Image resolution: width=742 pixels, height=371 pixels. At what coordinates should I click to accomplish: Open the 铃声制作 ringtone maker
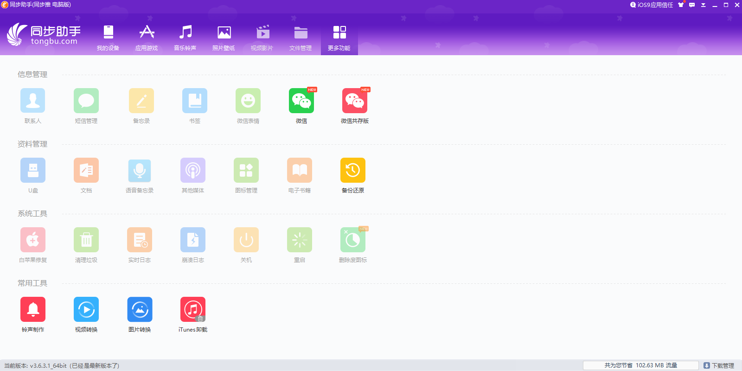33,310
